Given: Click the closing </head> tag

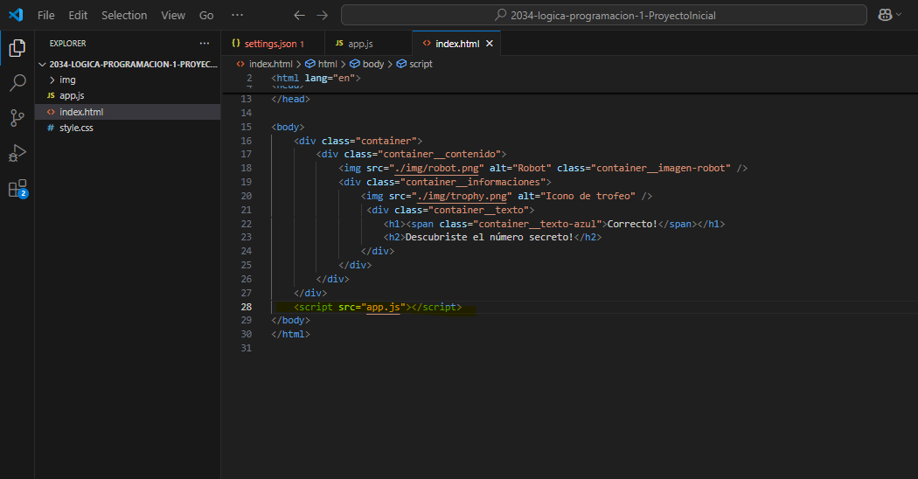Looking at the screenshot, I should pyautogui.click(x=290, y=99).
